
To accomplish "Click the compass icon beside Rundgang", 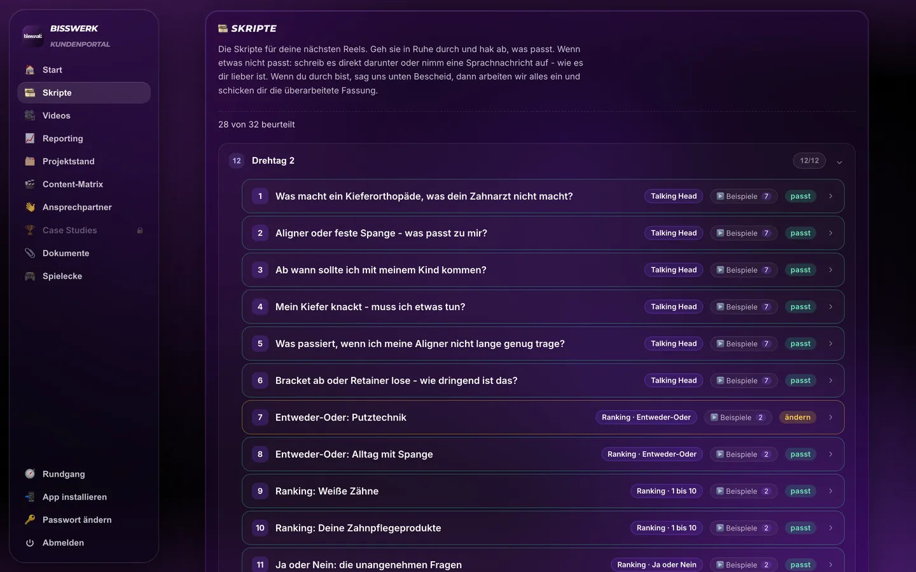I will tap(30, 474).
